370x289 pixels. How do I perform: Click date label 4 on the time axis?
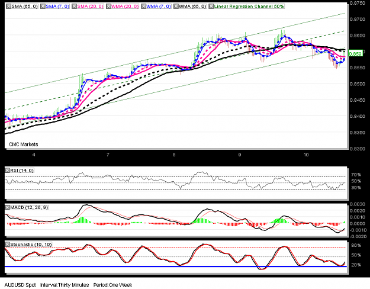click(x=34, y=155)
